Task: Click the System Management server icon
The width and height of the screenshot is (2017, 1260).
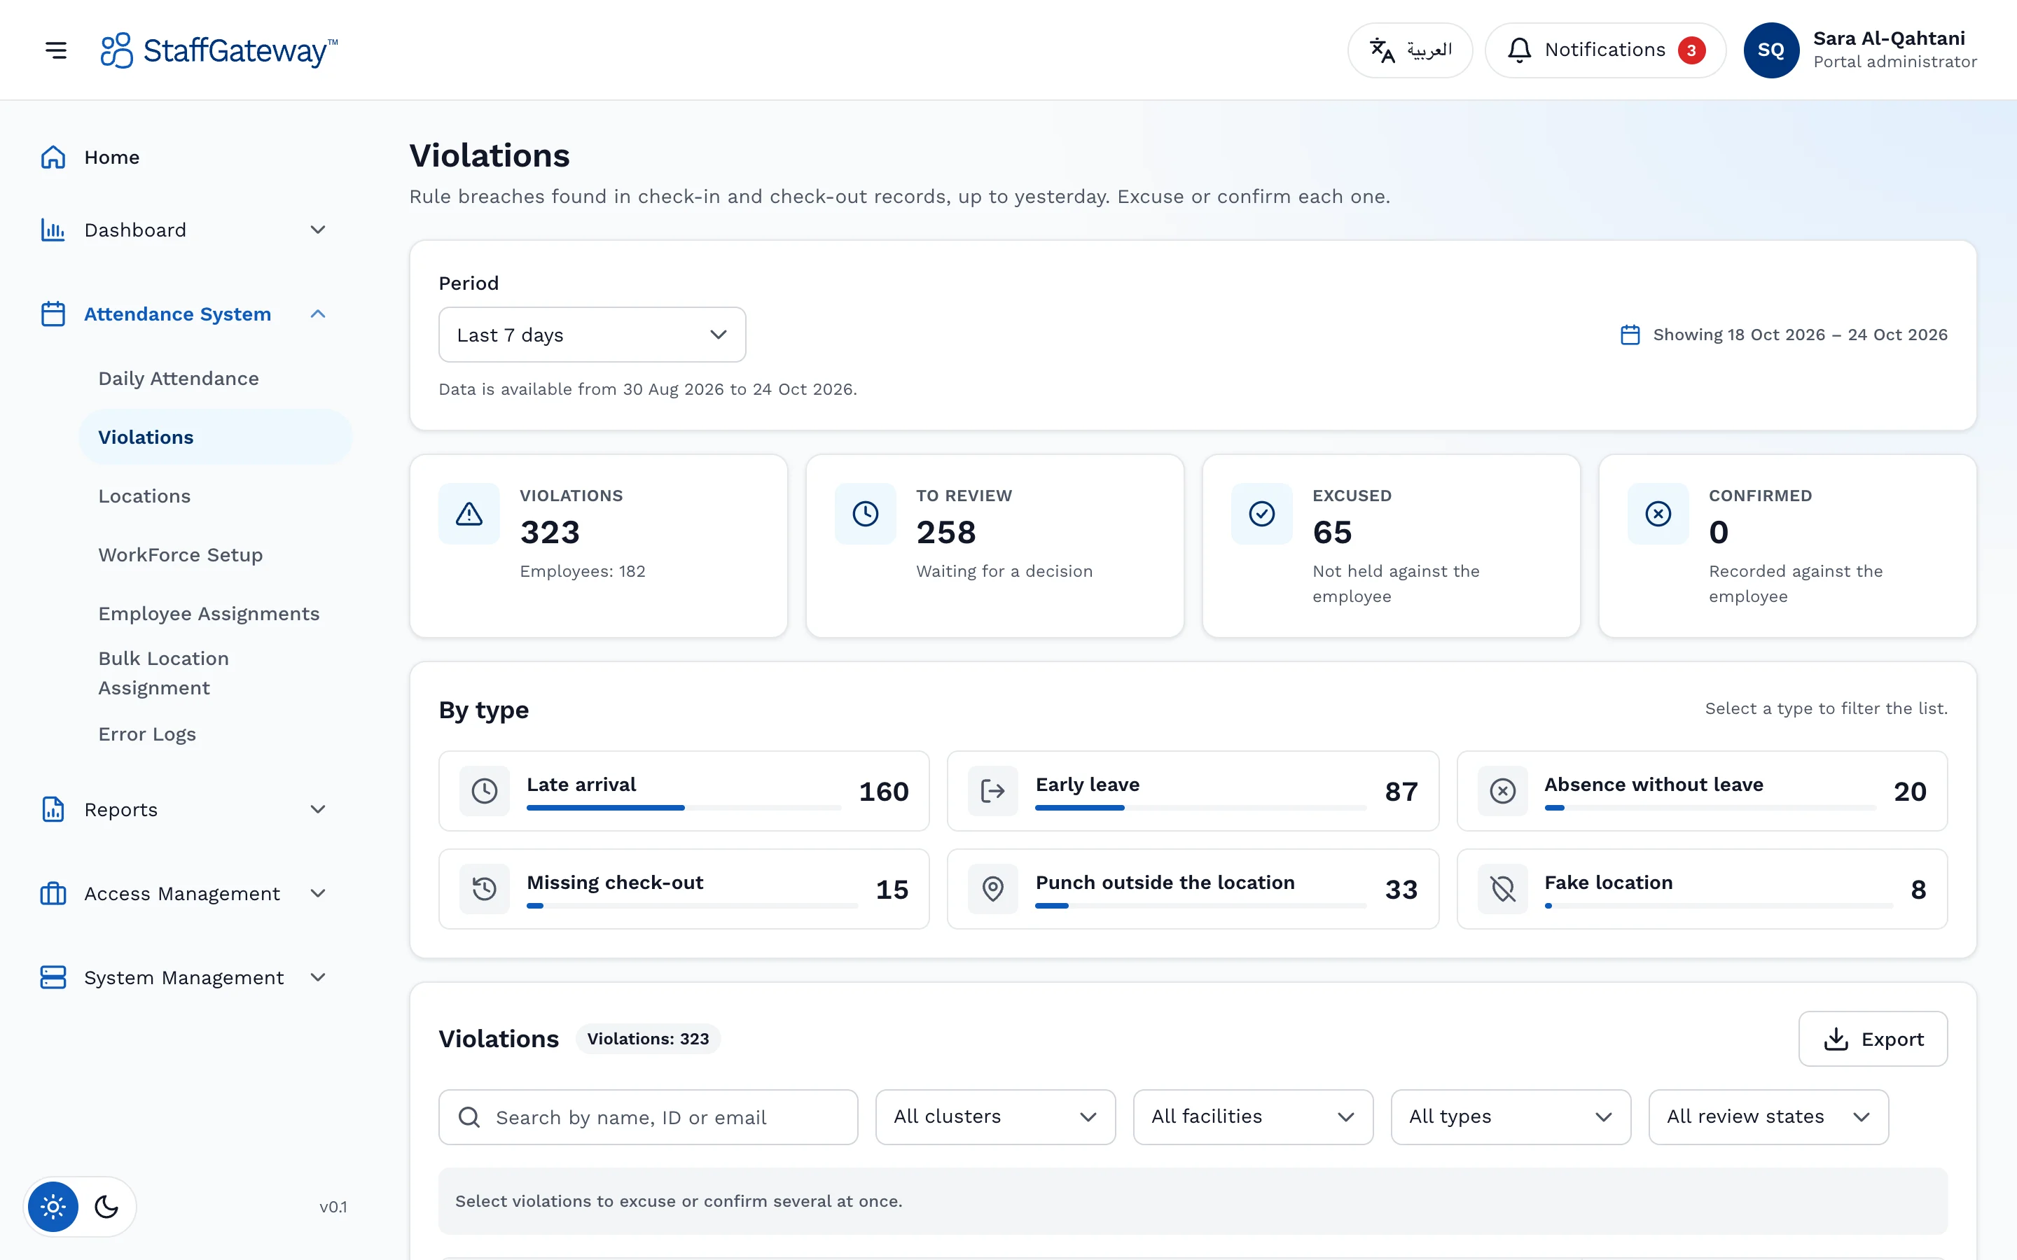Action: pyautogui.click(x=53, y=977)
